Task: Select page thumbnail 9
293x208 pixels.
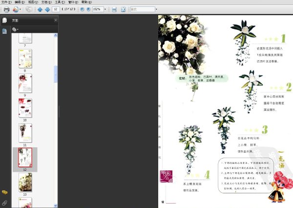Action: click(x=25, y=83)
